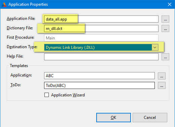Click the Application template ABC field
This screenshot has width=175, height=127.
(x=99, y=76)
